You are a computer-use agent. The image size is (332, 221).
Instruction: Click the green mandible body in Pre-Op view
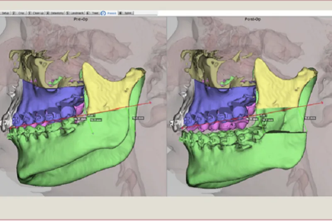coord(75,153)
